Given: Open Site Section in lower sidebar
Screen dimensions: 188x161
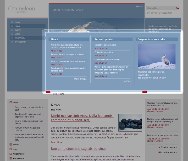Looking at the screenshot, I should (19, 158).
